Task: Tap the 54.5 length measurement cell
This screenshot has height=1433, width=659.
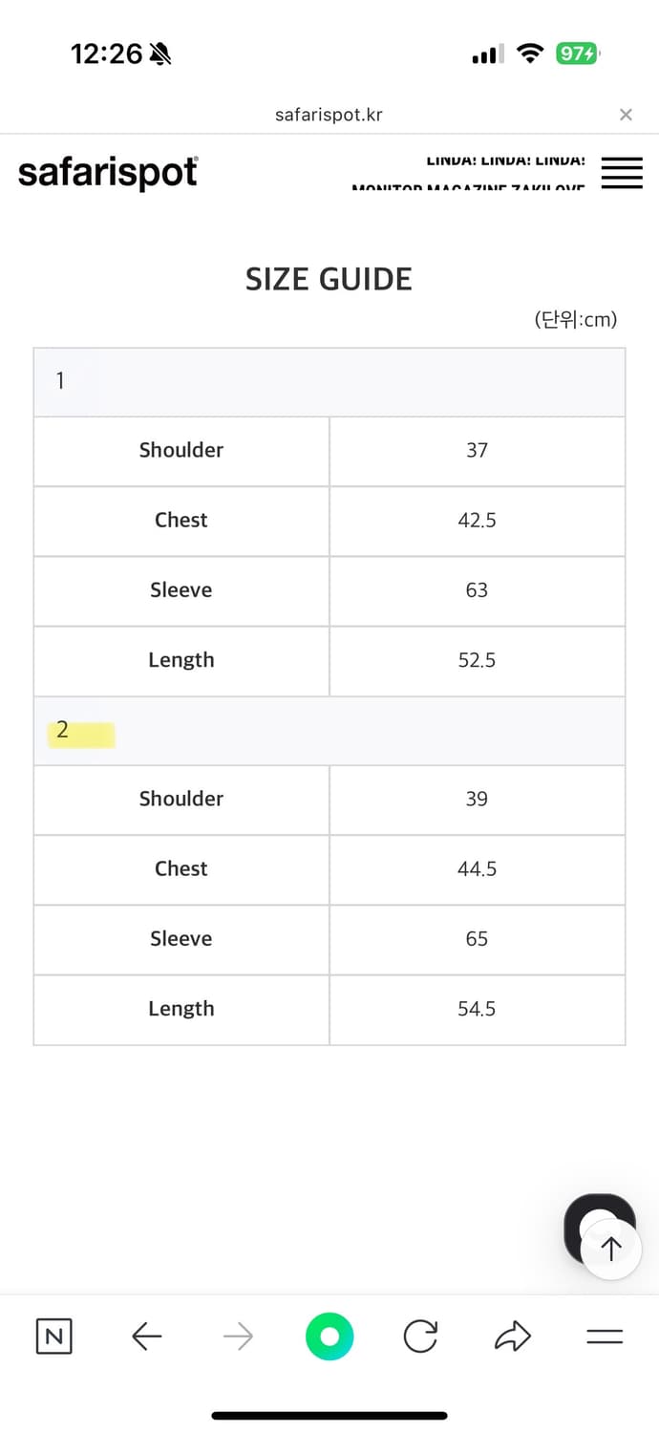Action: pos(477,1009)
